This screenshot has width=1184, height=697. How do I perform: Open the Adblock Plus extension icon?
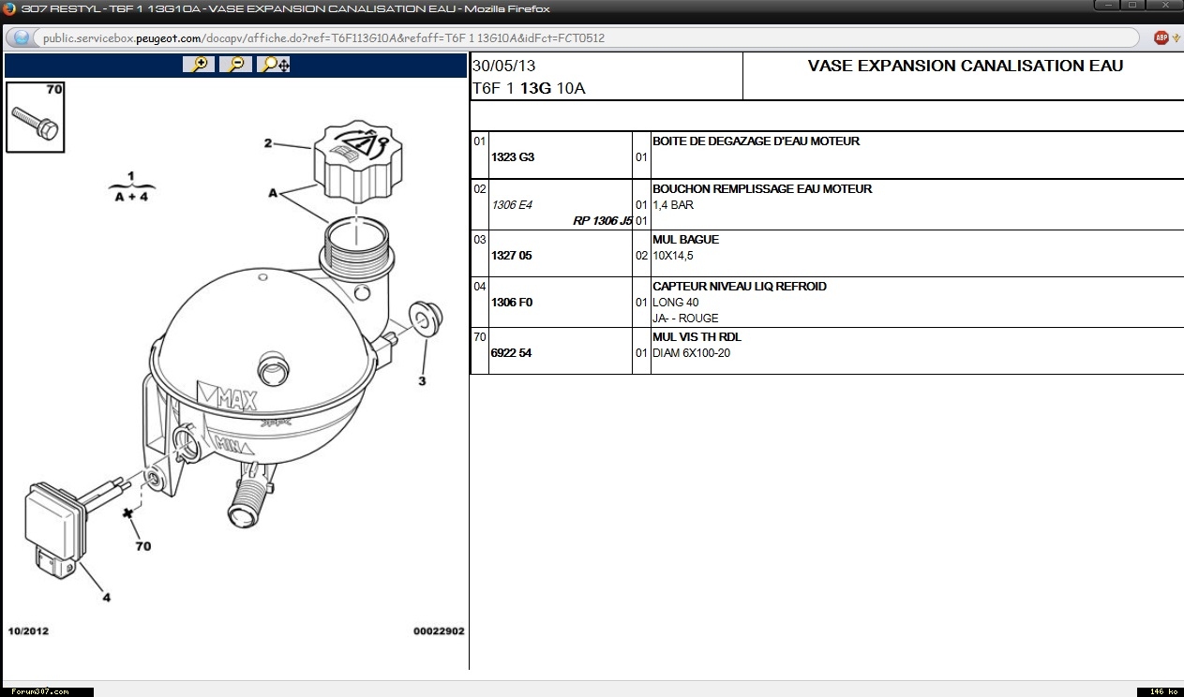(1161, 38)
